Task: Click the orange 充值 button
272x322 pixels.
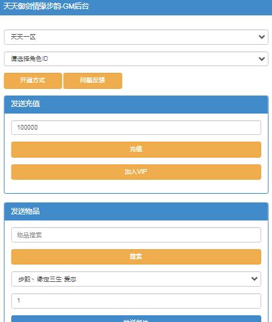Action: 136,150
